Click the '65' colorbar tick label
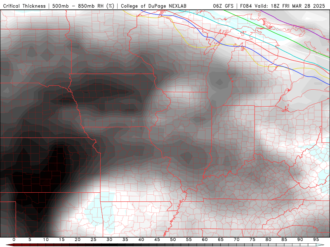 tap(221, 240)
